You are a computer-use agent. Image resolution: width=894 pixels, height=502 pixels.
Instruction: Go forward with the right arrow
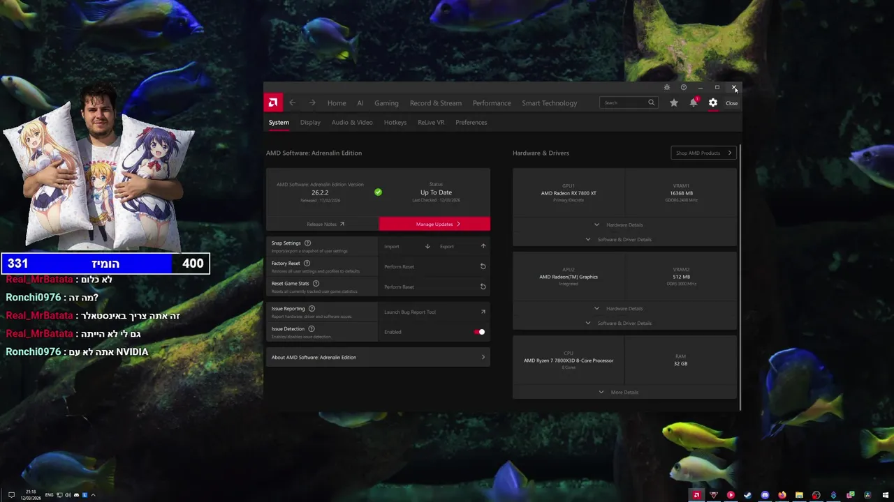pyautogui.click(x=312, y=102)
